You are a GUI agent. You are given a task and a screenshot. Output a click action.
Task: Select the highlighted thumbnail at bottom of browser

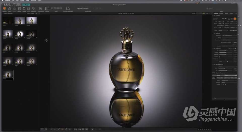coord(8,75)
